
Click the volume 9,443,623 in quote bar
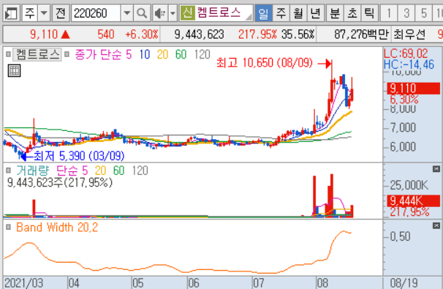(x=199, y=34)
